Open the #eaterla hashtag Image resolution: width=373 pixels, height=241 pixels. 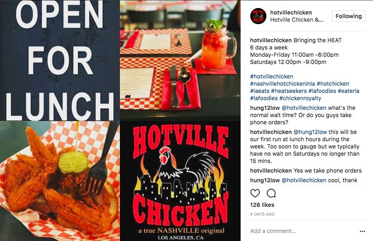(348, 91)
